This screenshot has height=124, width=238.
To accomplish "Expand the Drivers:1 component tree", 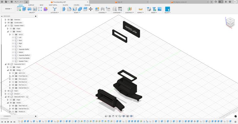I will point(5,94).
